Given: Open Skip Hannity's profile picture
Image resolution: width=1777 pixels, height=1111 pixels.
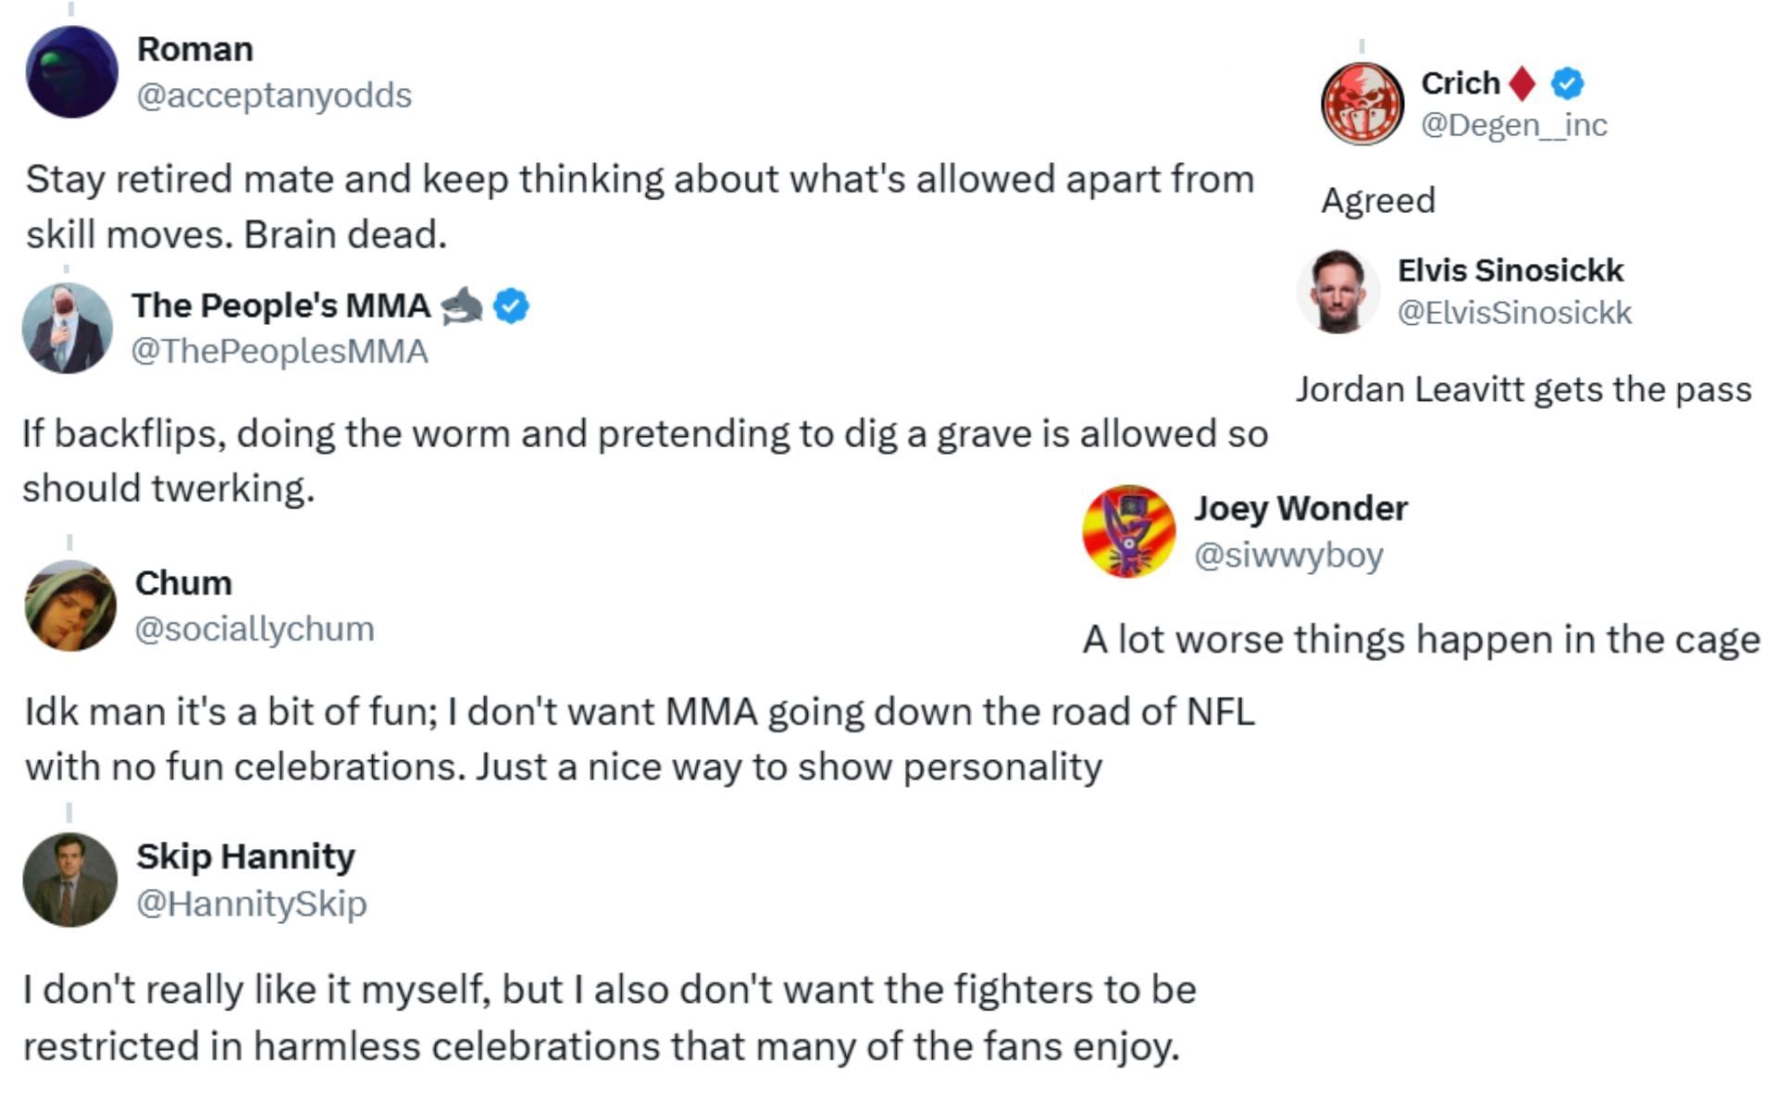Looking at the screenshot, I should [70, 880].
